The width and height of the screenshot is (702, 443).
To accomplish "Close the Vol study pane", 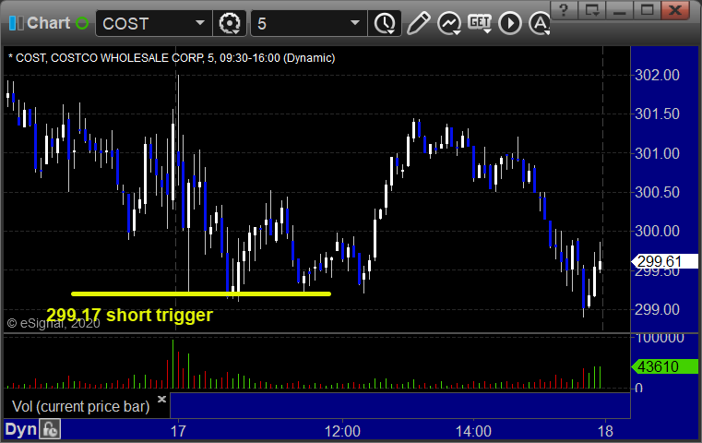I will click(x=161, y=399).
